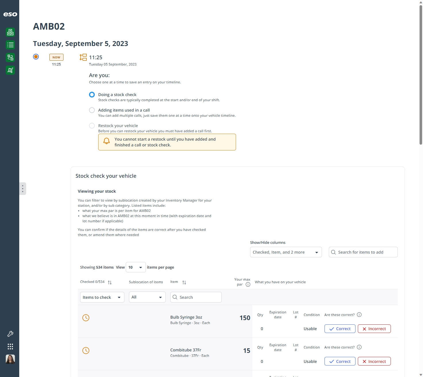Mark Combitube 37Fr as Incorrect
The height and width of the screenshot is (377, 423).
coord(374,361)
